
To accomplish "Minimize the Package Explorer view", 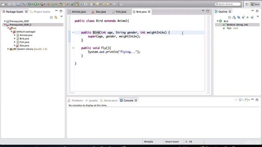I will (56, 11).
